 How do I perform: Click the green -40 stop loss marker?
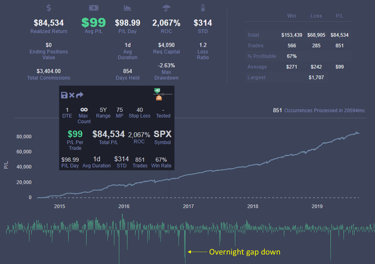click(157, 90)
